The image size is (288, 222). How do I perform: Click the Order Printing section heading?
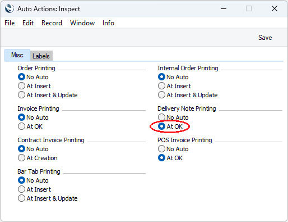(x=36, y=68)
